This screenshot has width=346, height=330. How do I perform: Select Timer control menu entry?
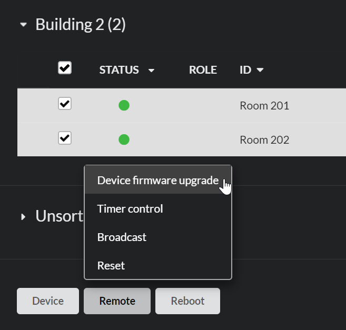pos(158,208)
